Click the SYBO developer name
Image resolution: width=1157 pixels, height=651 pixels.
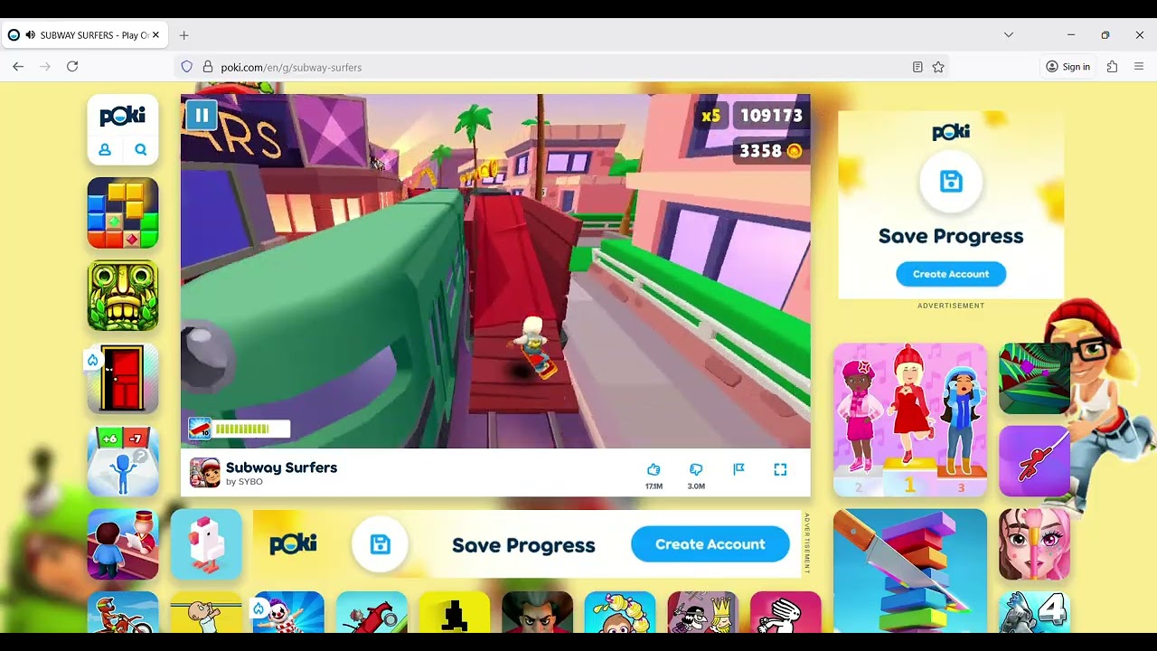pos(250,482)
